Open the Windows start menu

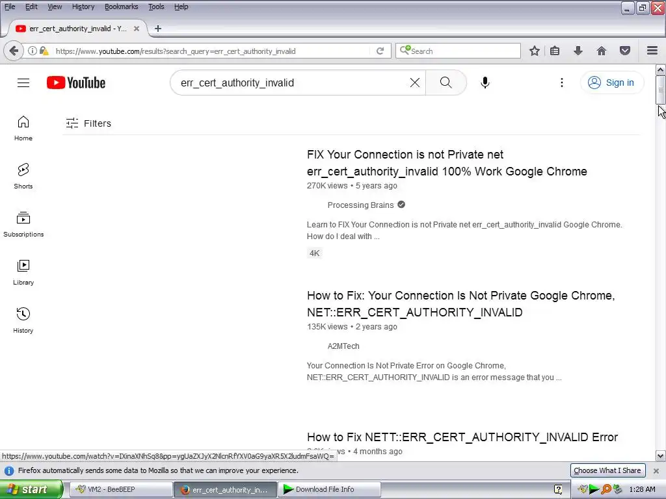tap(31, 490)
